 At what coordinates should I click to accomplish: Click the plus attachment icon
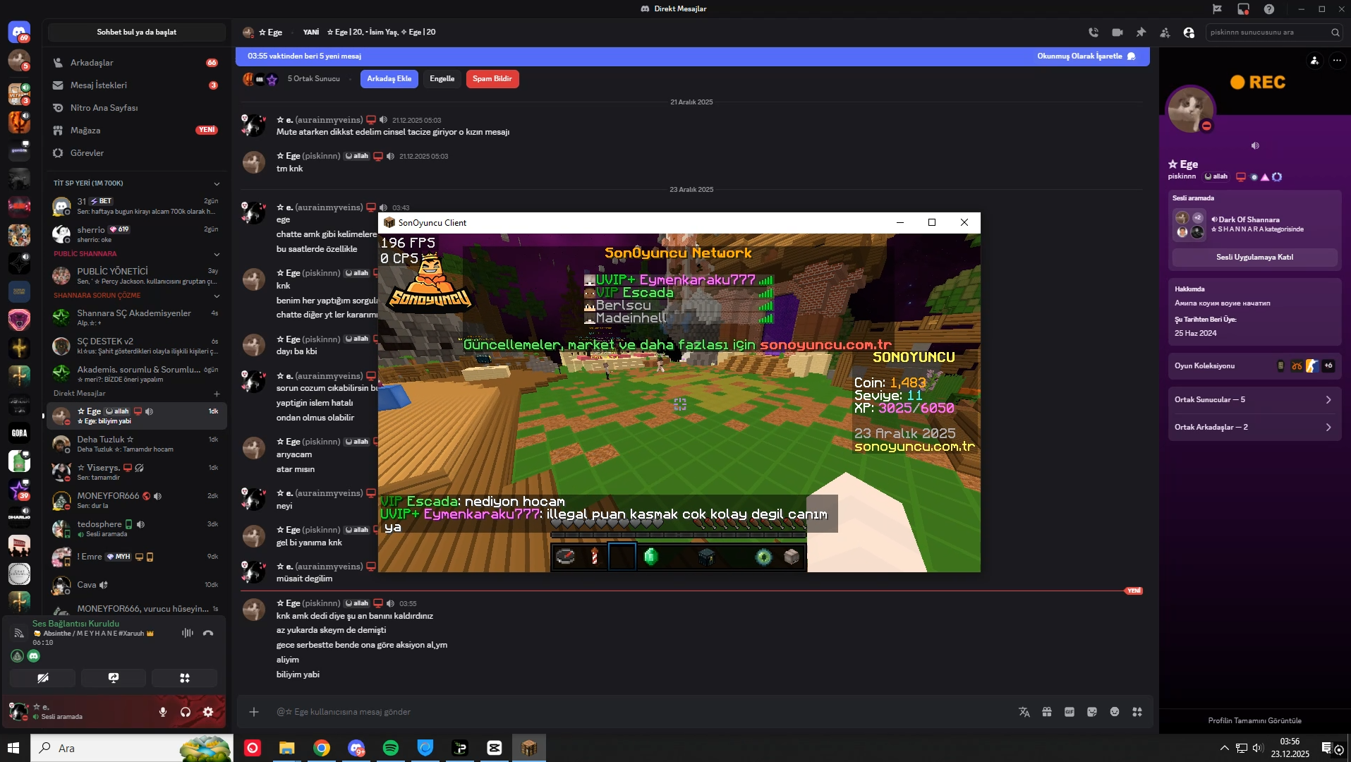(x=254, y=712)
